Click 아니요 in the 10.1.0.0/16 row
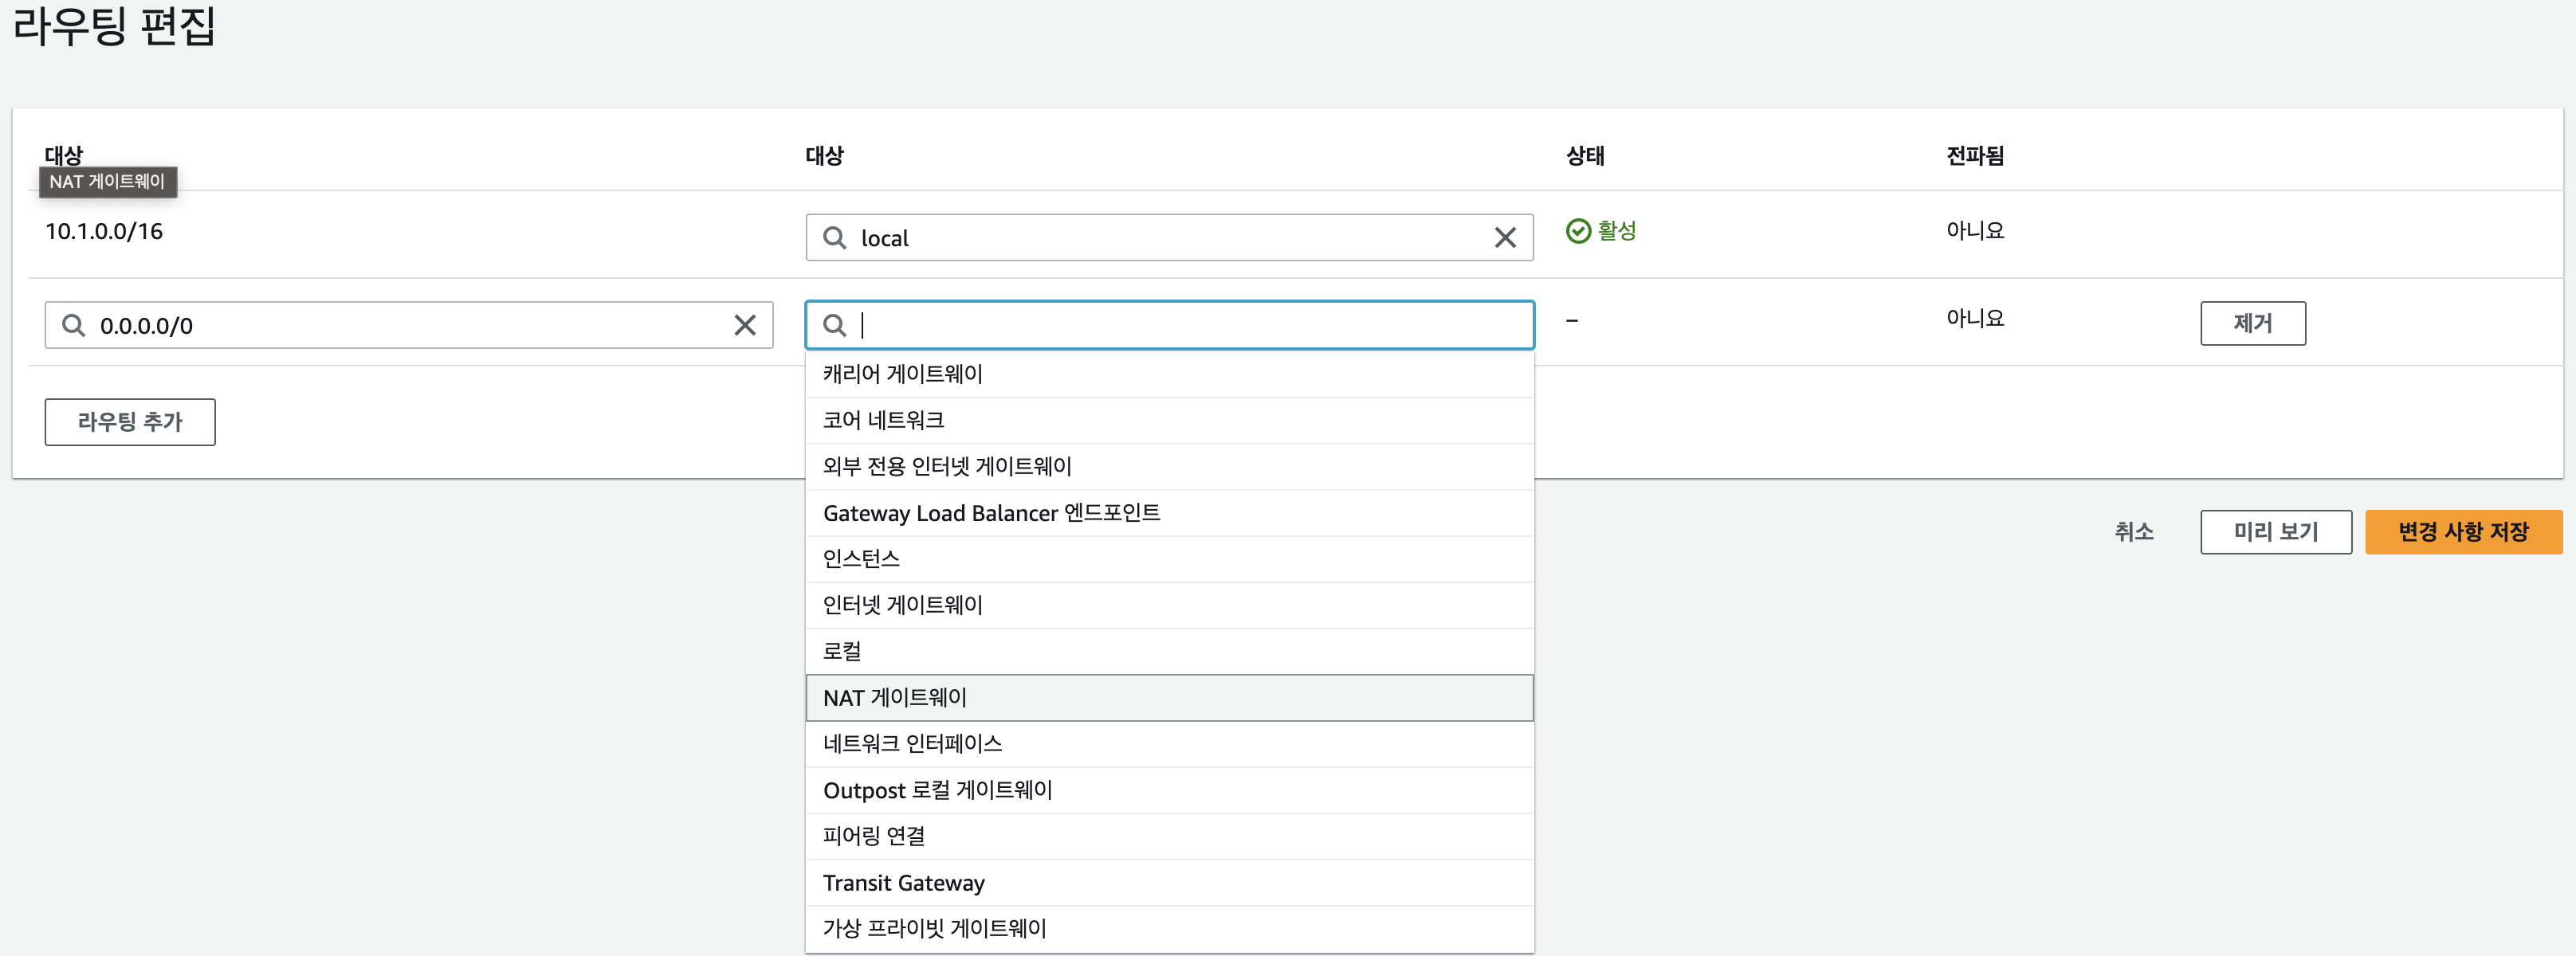 [x=1975, y=231]
